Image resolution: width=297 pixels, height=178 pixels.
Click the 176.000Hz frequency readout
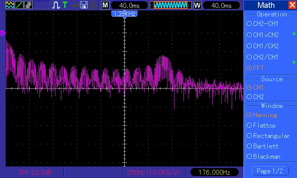click(x=214, y=172)
